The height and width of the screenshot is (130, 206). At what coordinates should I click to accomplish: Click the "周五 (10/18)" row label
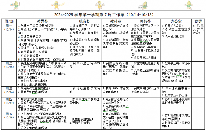[9, 116]
